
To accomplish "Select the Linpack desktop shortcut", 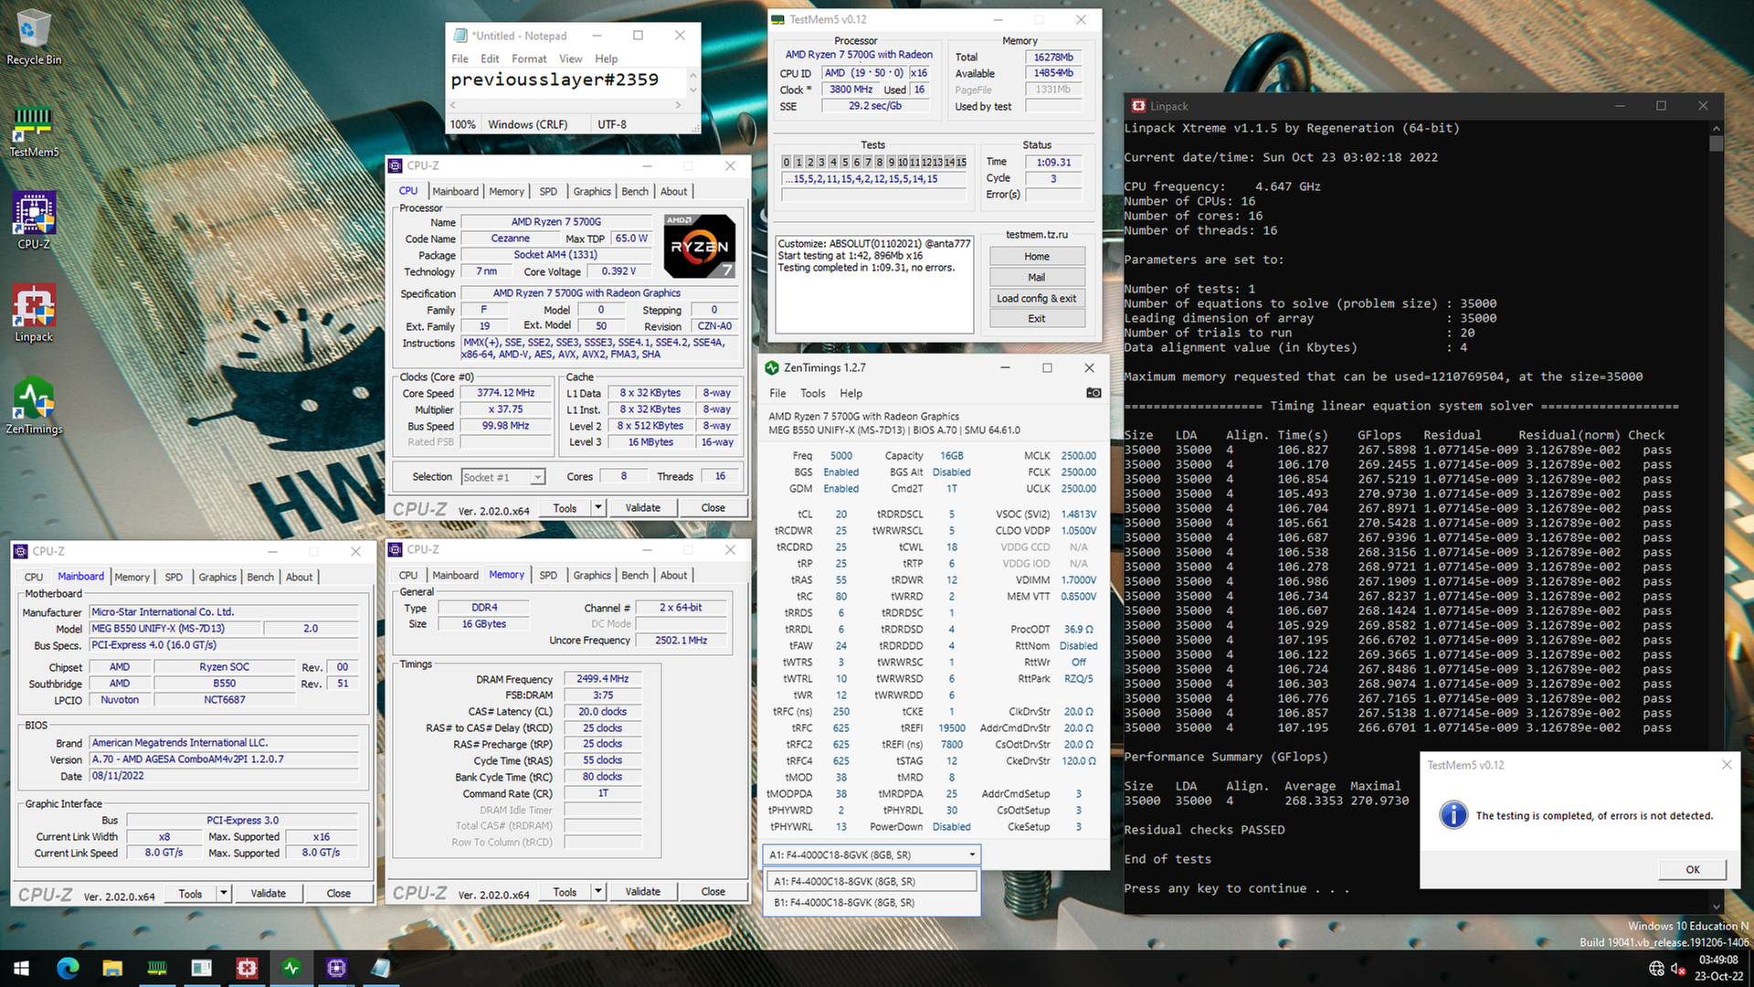I will point(34,313).
